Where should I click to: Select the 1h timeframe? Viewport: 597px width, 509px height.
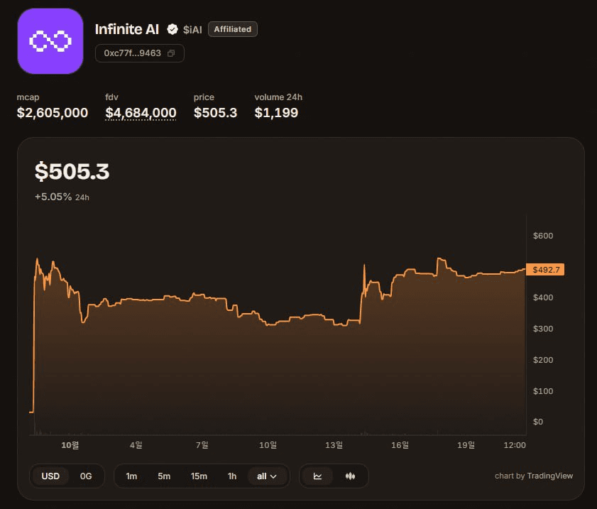pos(232,476)
